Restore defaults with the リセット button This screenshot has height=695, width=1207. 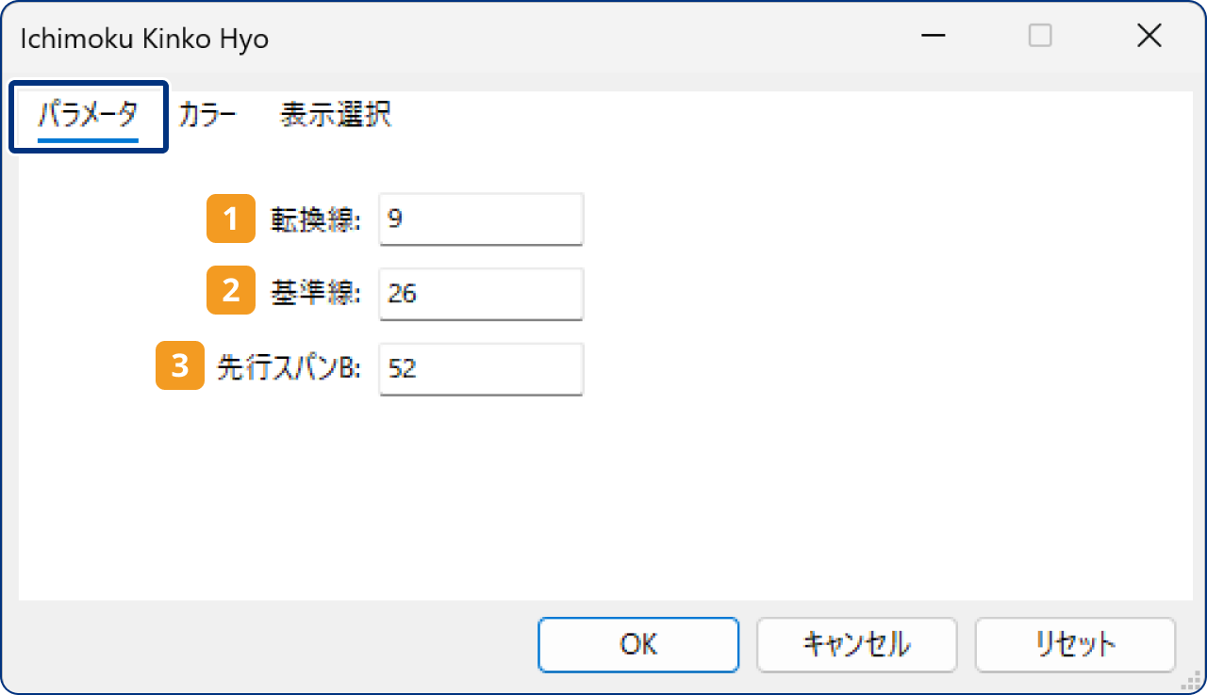tap(1075, 645)
